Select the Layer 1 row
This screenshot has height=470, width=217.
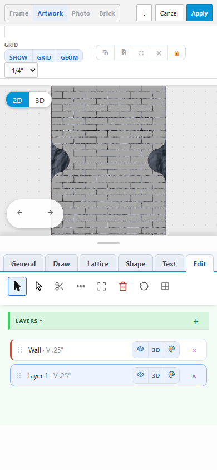click(108, 375)
